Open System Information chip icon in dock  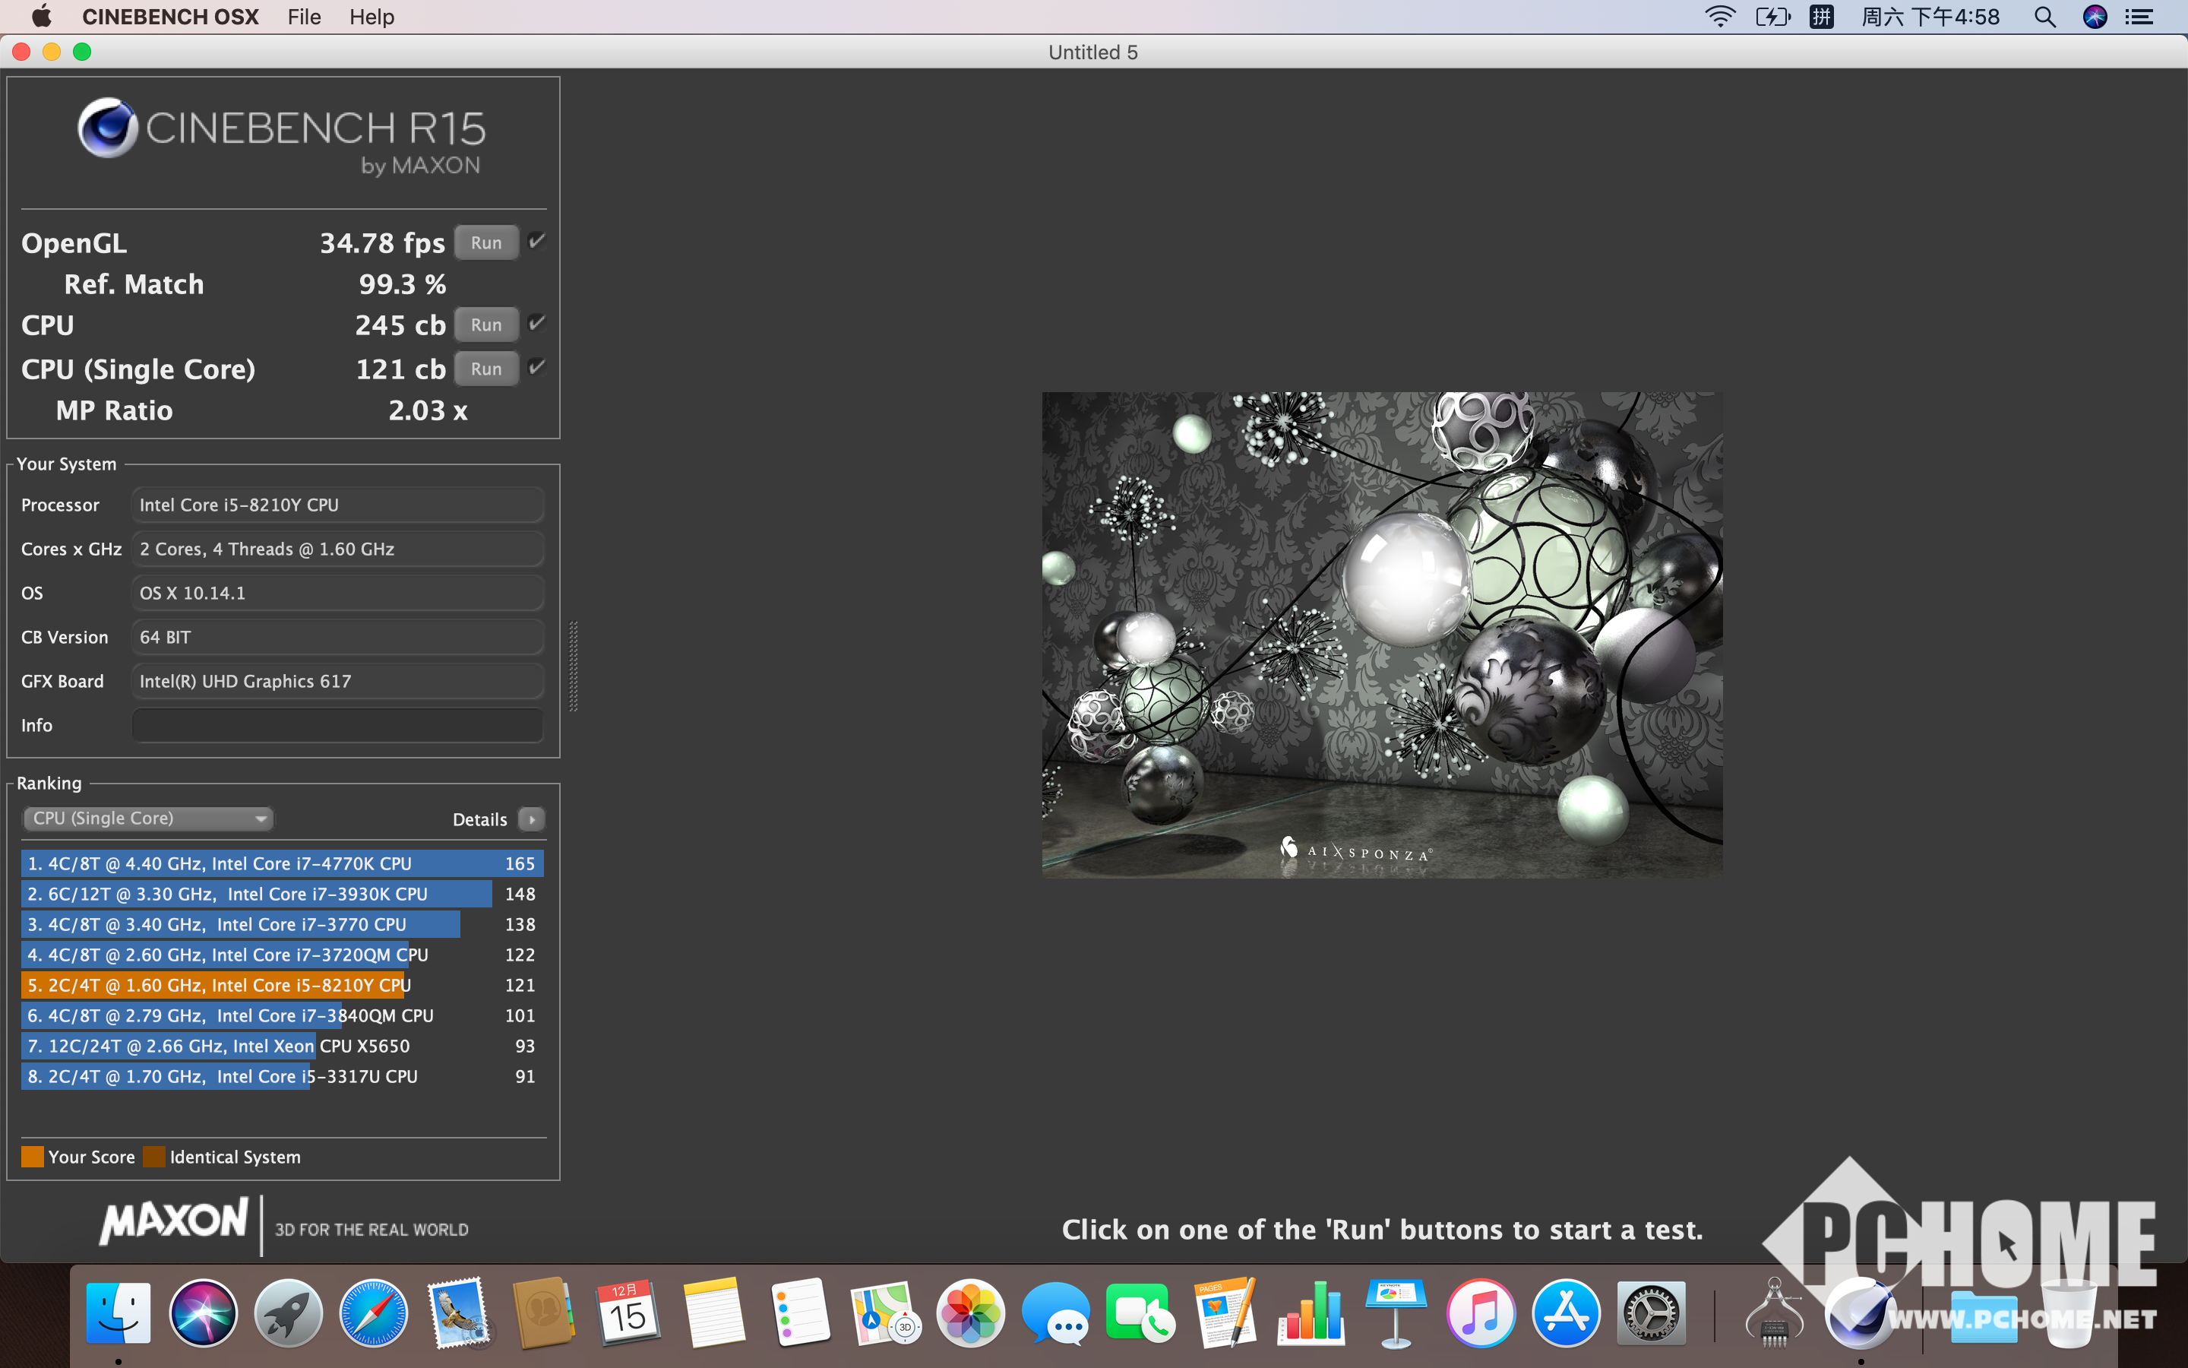click(x=1774, y=1313)
